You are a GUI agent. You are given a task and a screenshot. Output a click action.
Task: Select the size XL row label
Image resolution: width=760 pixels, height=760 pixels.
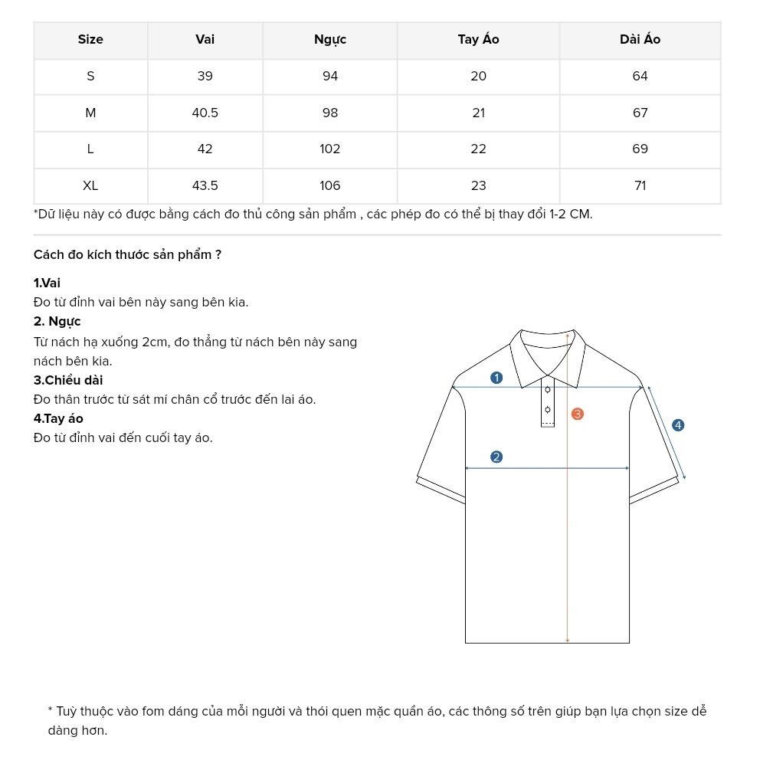coord(90,186)
